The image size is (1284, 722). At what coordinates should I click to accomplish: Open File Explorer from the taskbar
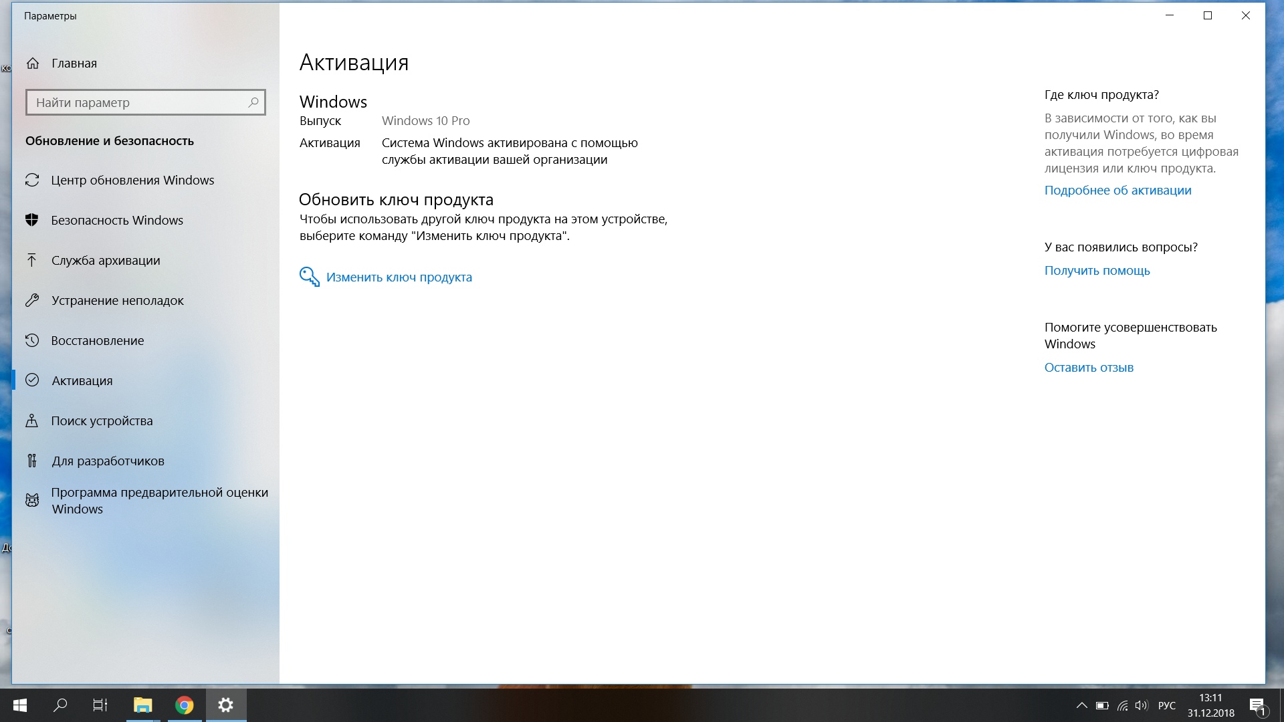click(x=142, y=705)
